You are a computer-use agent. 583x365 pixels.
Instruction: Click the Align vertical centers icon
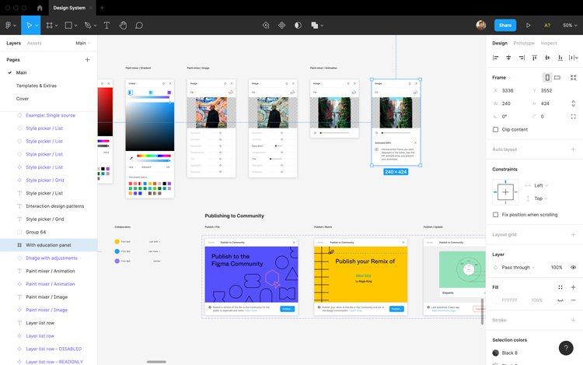(547, 58)
